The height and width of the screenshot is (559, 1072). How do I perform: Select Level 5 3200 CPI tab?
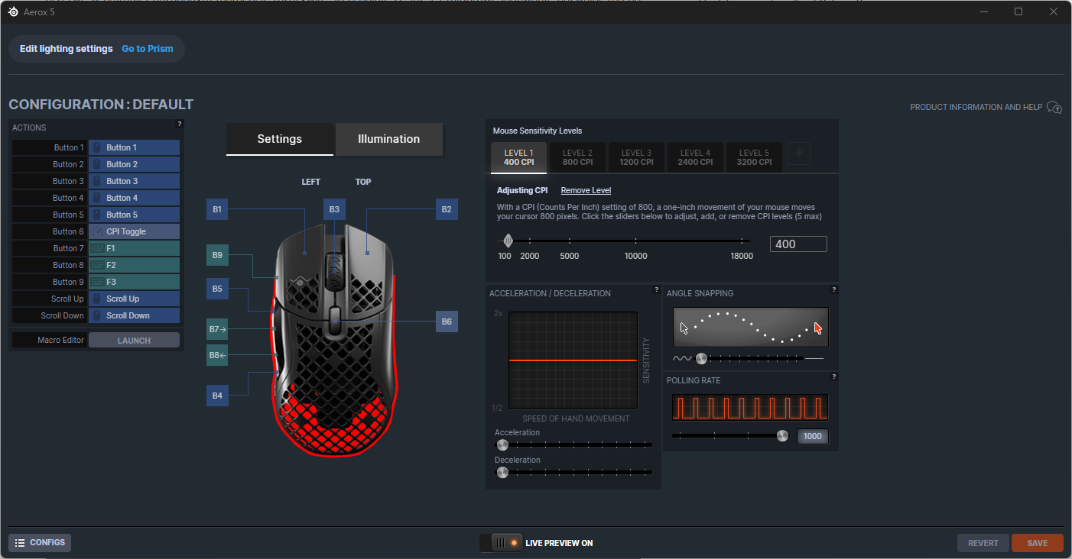754,157
